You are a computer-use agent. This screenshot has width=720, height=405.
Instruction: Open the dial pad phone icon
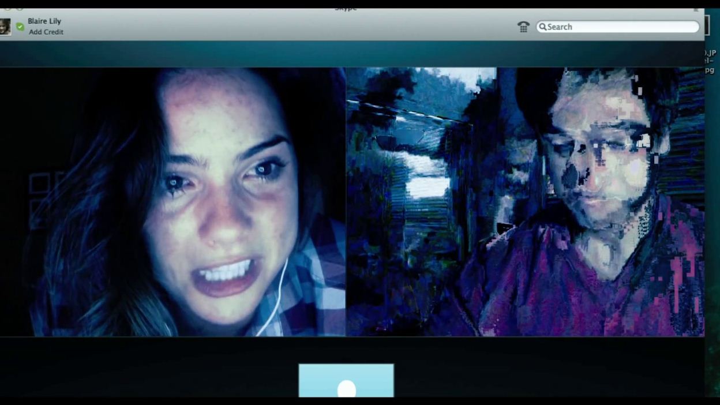coord(523,27)
